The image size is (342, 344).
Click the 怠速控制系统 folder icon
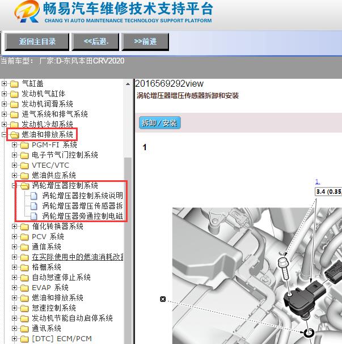tap(24, 308)
